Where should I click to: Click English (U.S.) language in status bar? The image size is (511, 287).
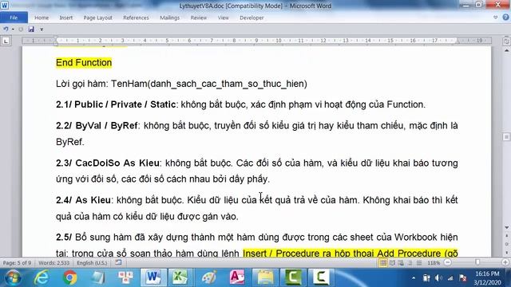(x=92, y=262)
